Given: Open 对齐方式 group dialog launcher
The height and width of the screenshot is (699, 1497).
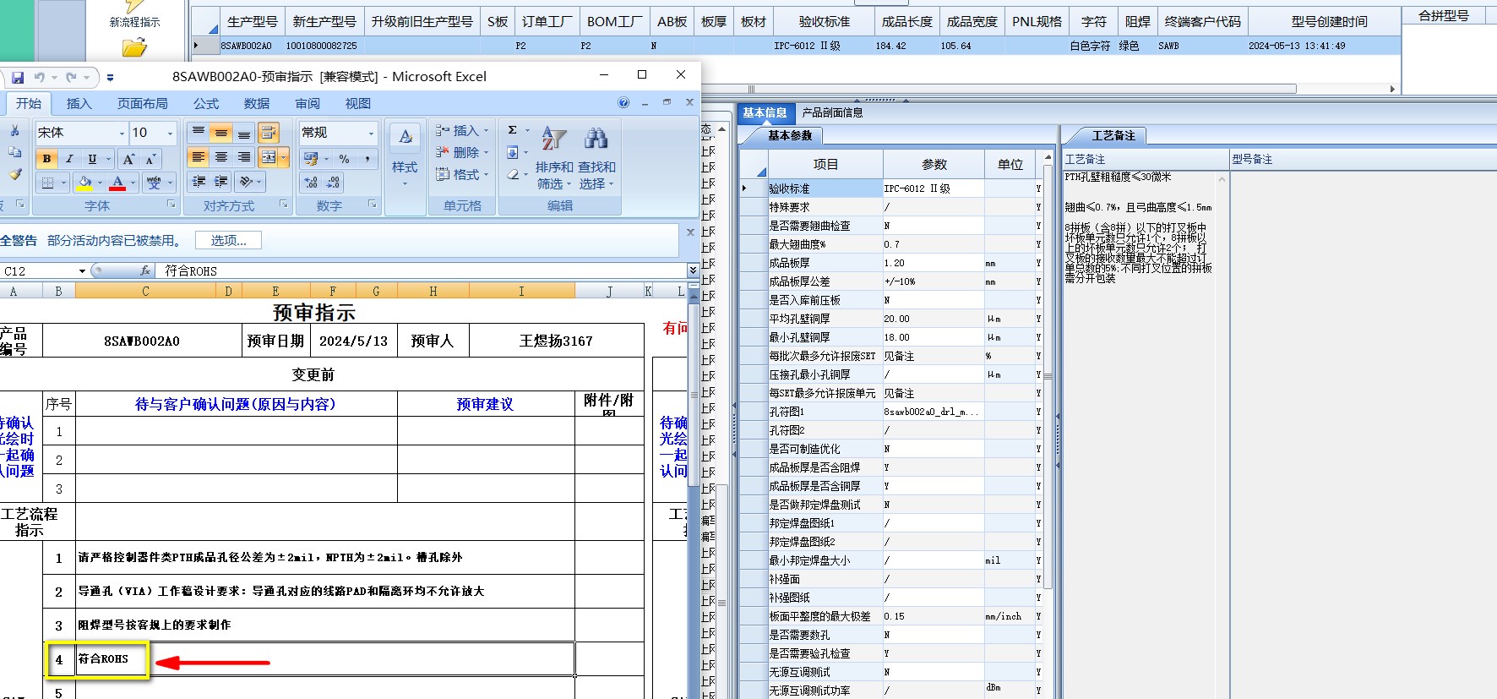Looking at the screenshot, I should click(x=284, y=205).
